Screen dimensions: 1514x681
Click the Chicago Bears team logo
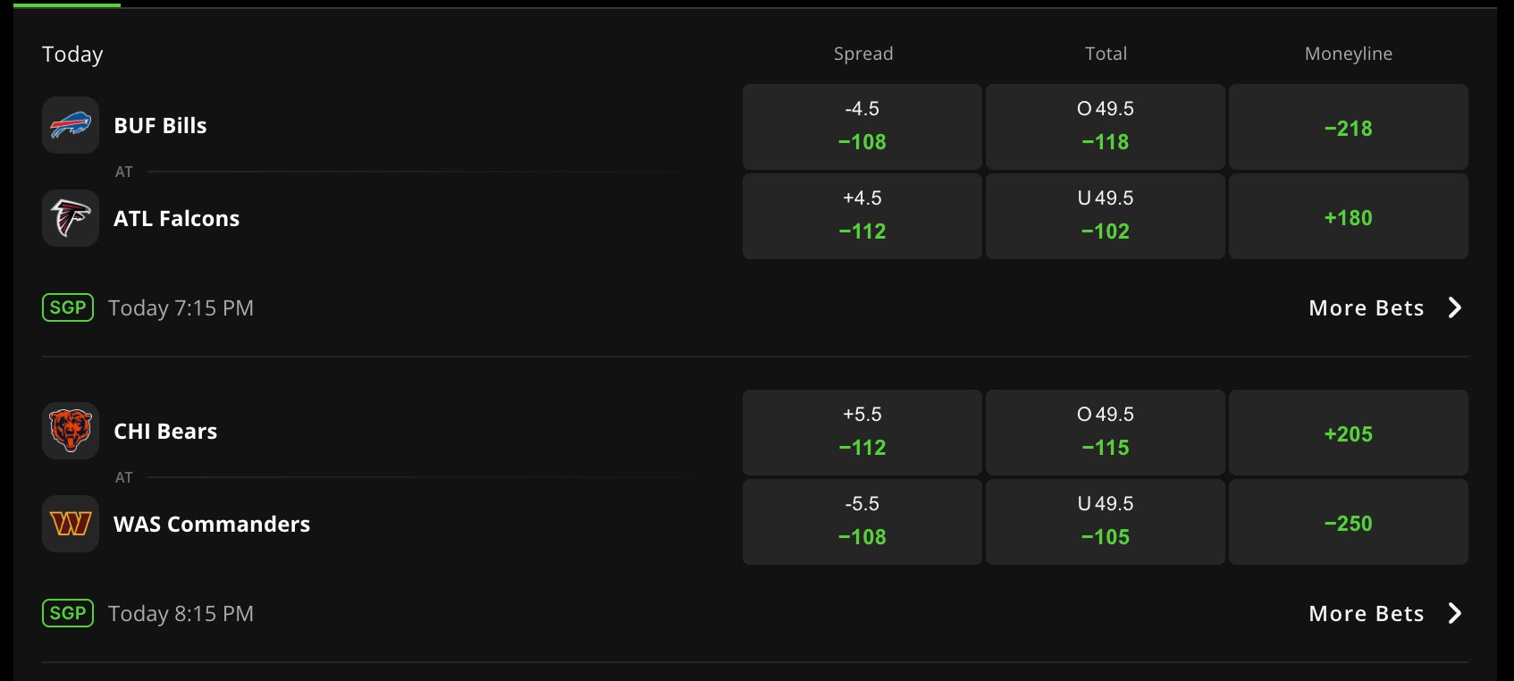(71, 431)
